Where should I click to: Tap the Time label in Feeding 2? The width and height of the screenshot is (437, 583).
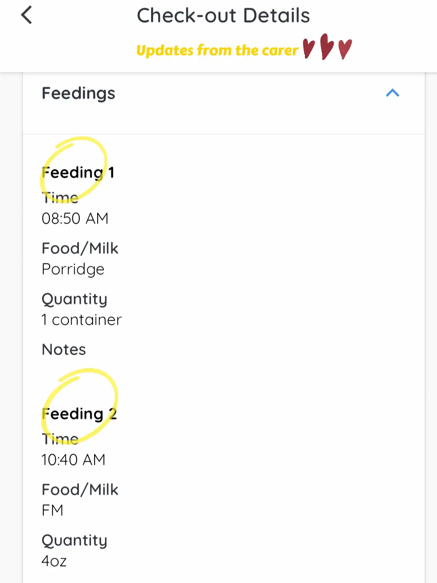pos(60,439)
